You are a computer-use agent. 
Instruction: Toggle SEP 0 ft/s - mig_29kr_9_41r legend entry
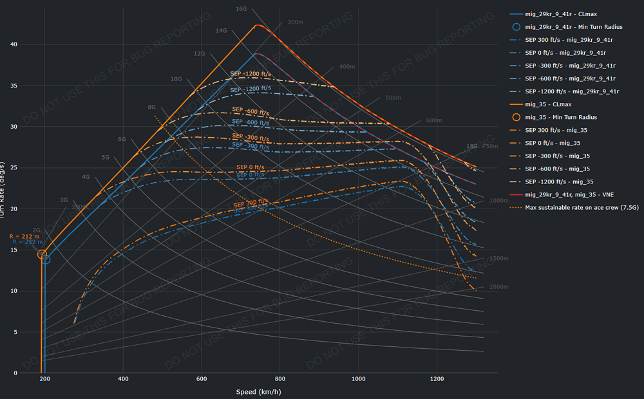(557, 53)
